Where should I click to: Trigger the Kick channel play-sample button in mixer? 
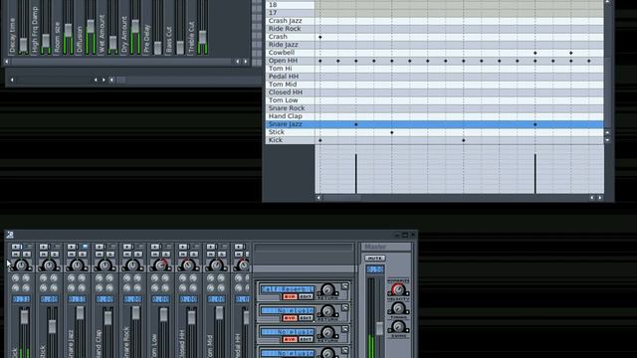coord(16,247)
